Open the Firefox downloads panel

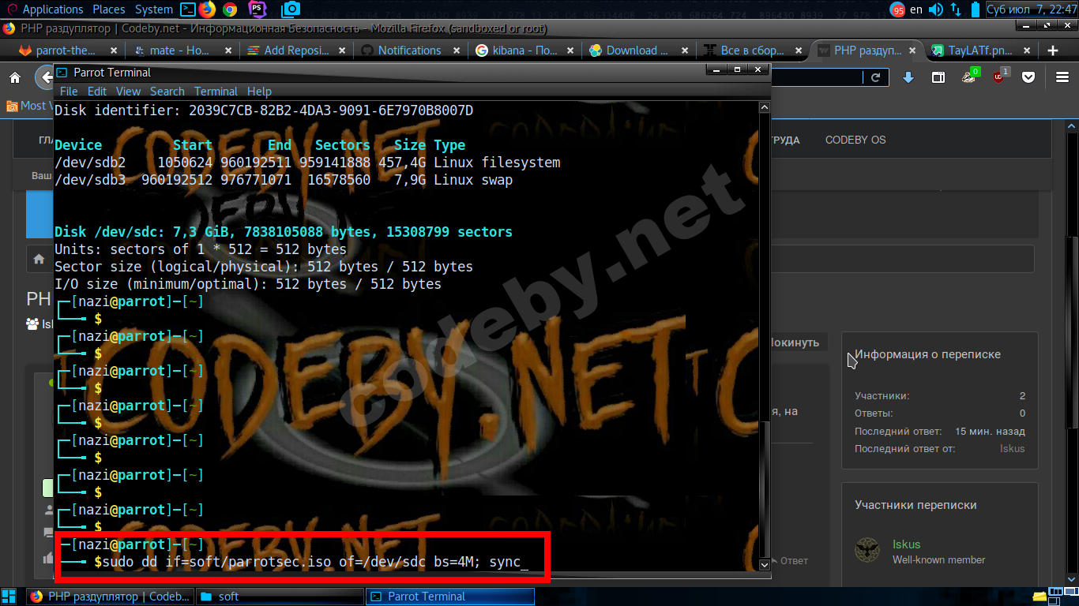click(908, 77)
